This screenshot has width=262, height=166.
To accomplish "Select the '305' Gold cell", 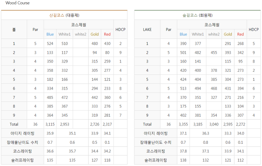I will (95, 70).
